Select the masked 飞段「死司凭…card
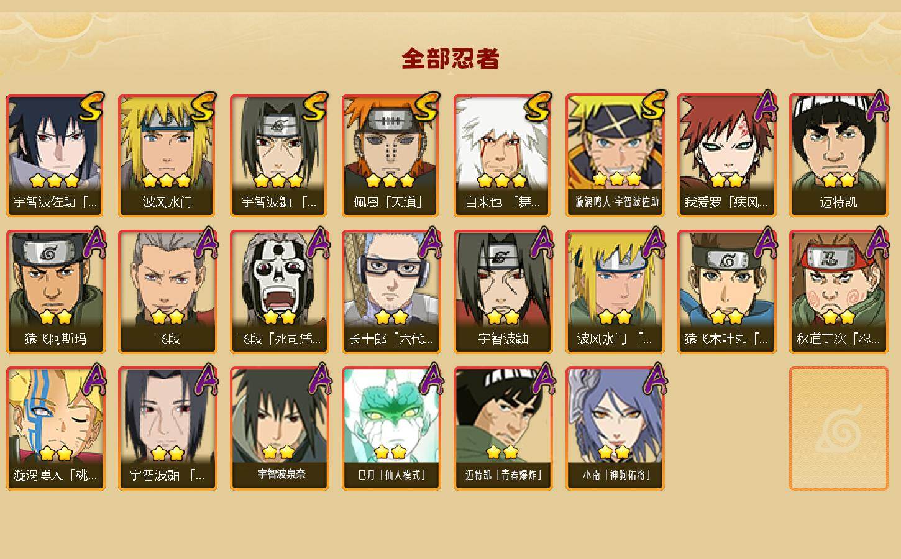 [279, 292]
